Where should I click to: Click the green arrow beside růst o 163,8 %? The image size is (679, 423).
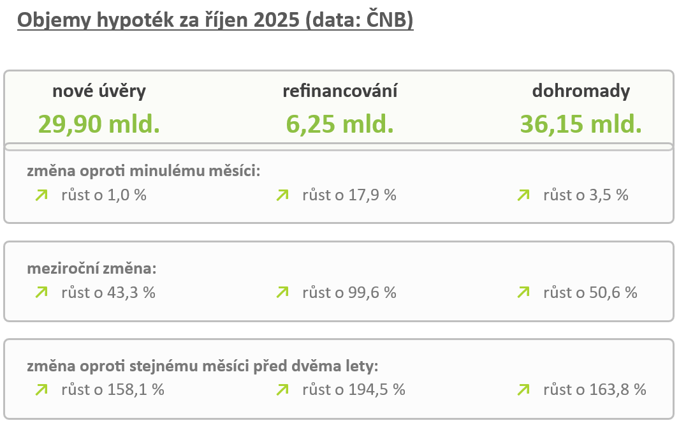coord(523,389)
